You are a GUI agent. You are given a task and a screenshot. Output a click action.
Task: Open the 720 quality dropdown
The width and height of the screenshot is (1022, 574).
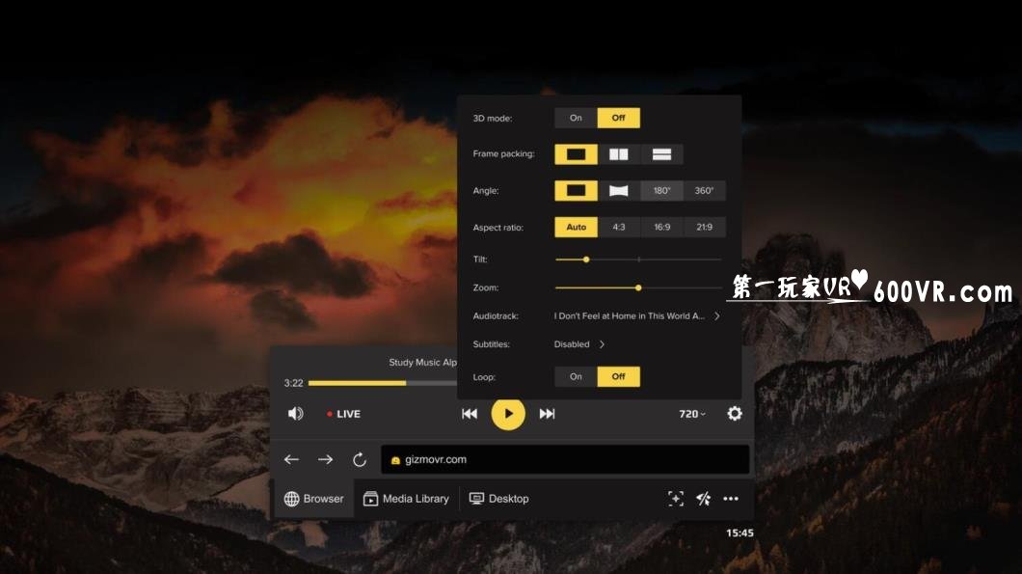click(692, 414)
